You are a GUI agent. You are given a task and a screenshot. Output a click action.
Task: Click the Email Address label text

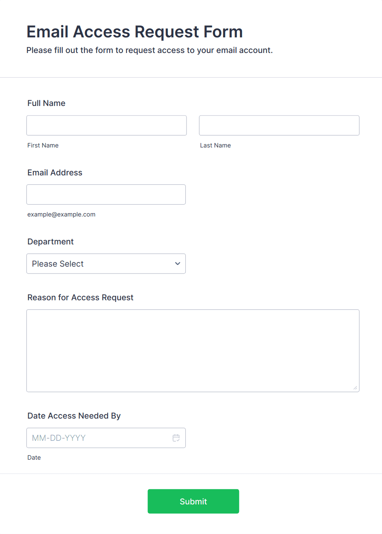(55, 173)
